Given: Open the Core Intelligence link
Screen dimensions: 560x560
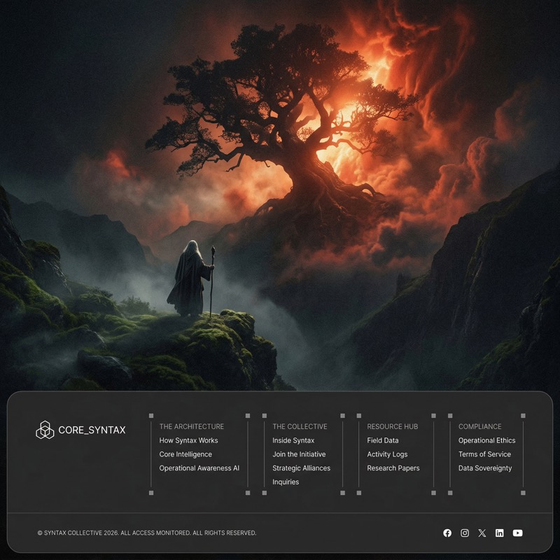Looking at the screenshot, I should pos(185,454).
